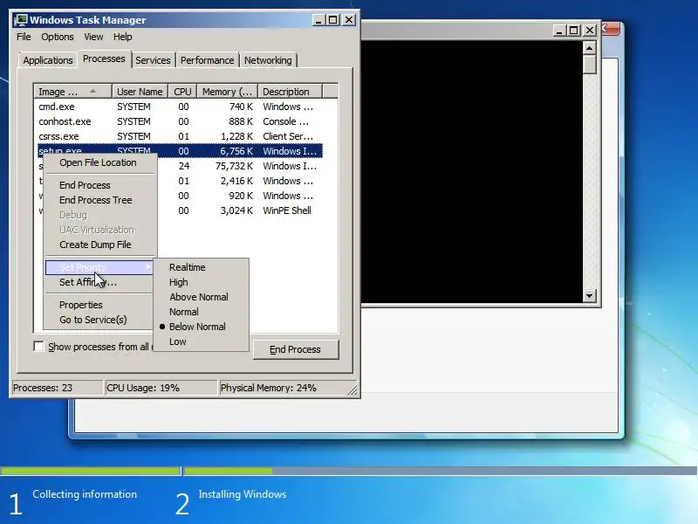Screen dimensions: 698x524
Task: Select the Below Normal priority option
Action: pos(201,327)
